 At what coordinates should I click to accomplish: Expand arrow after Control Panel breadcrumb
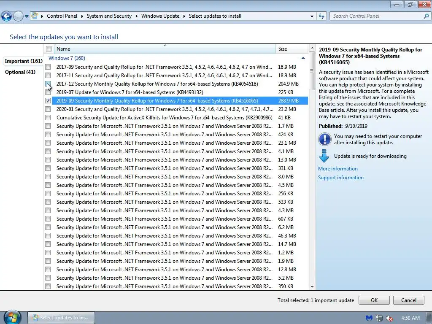82,16
